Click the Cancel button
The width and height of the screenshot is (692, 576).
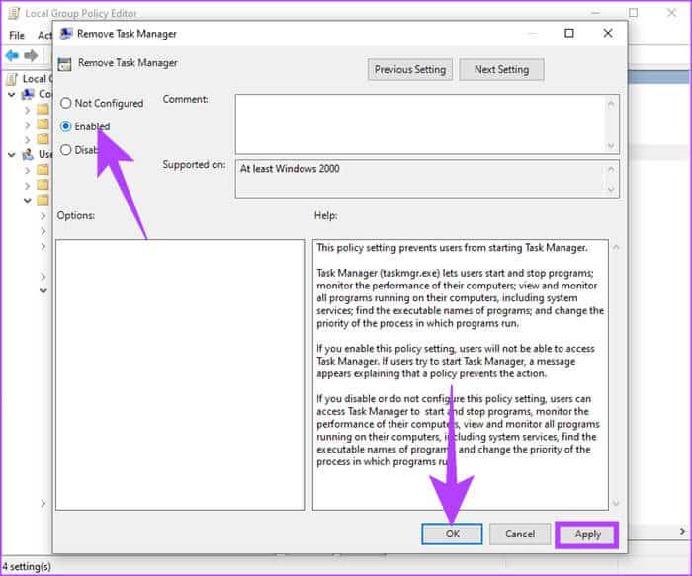point(520,535)
